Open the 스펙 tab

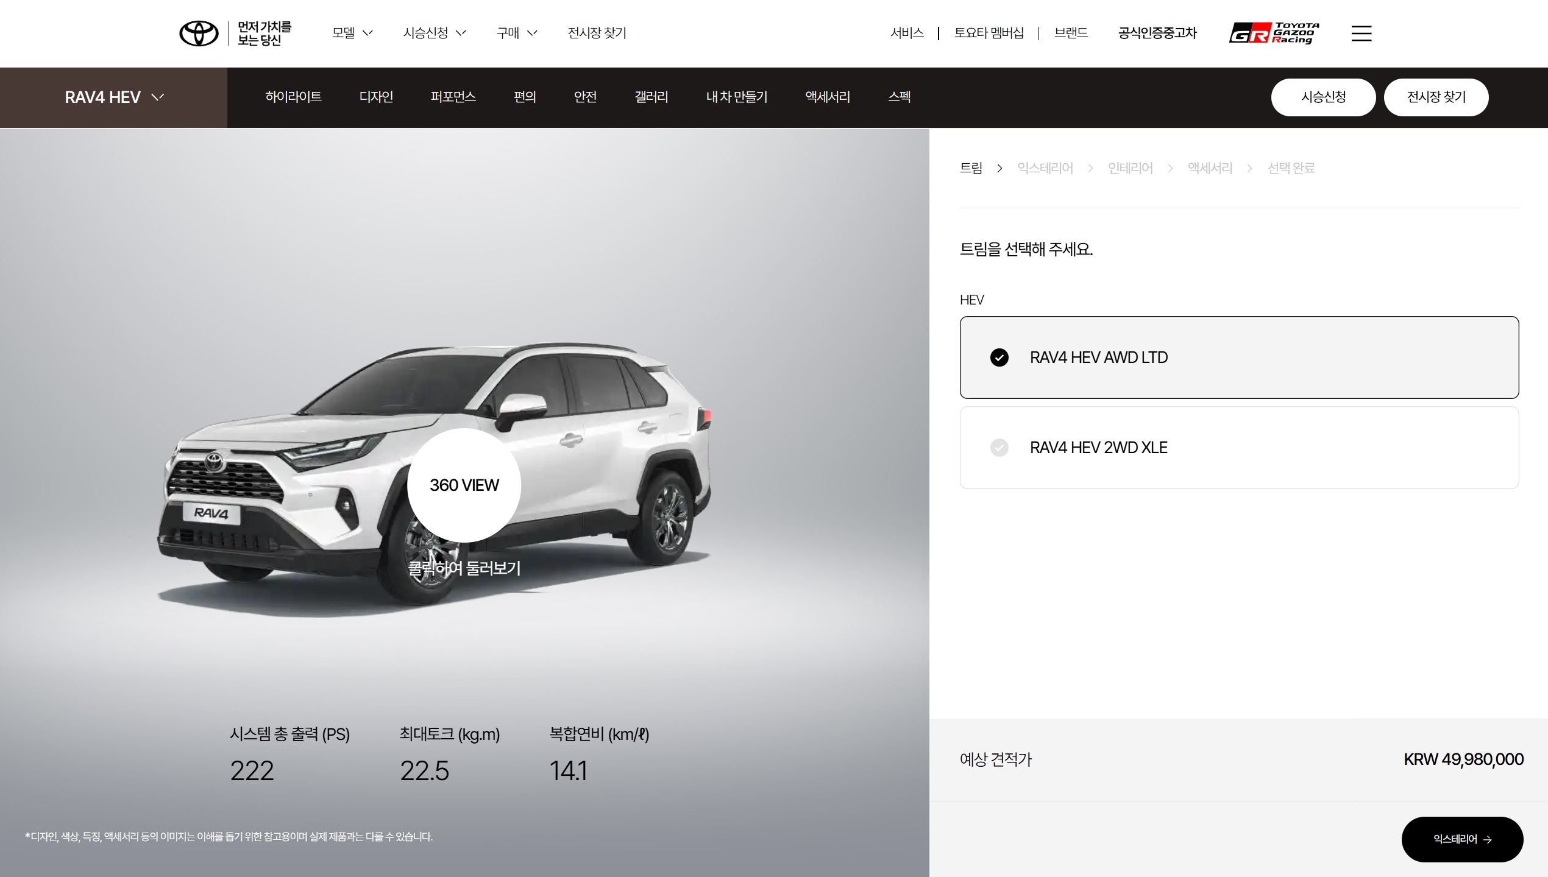click(x=899, y=97)
